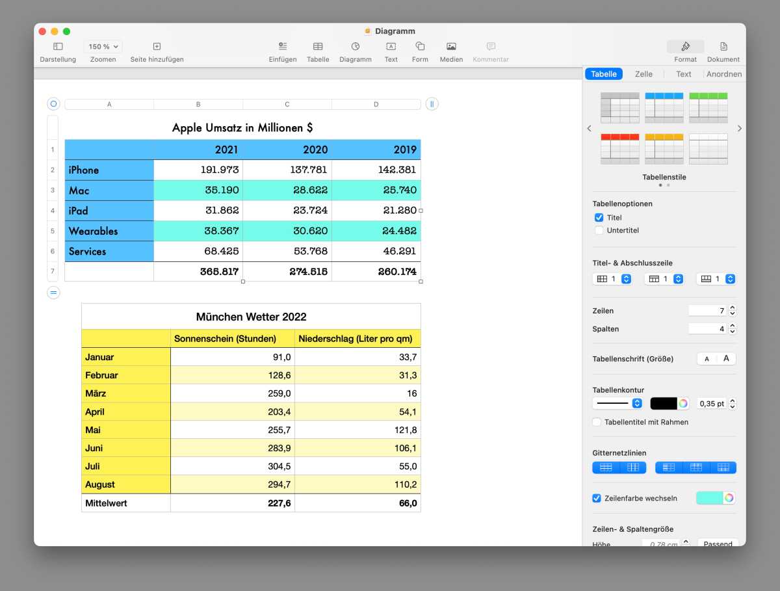Select column B header of the table
Viewport: 780px width, 591px height.
pos(198,104)
